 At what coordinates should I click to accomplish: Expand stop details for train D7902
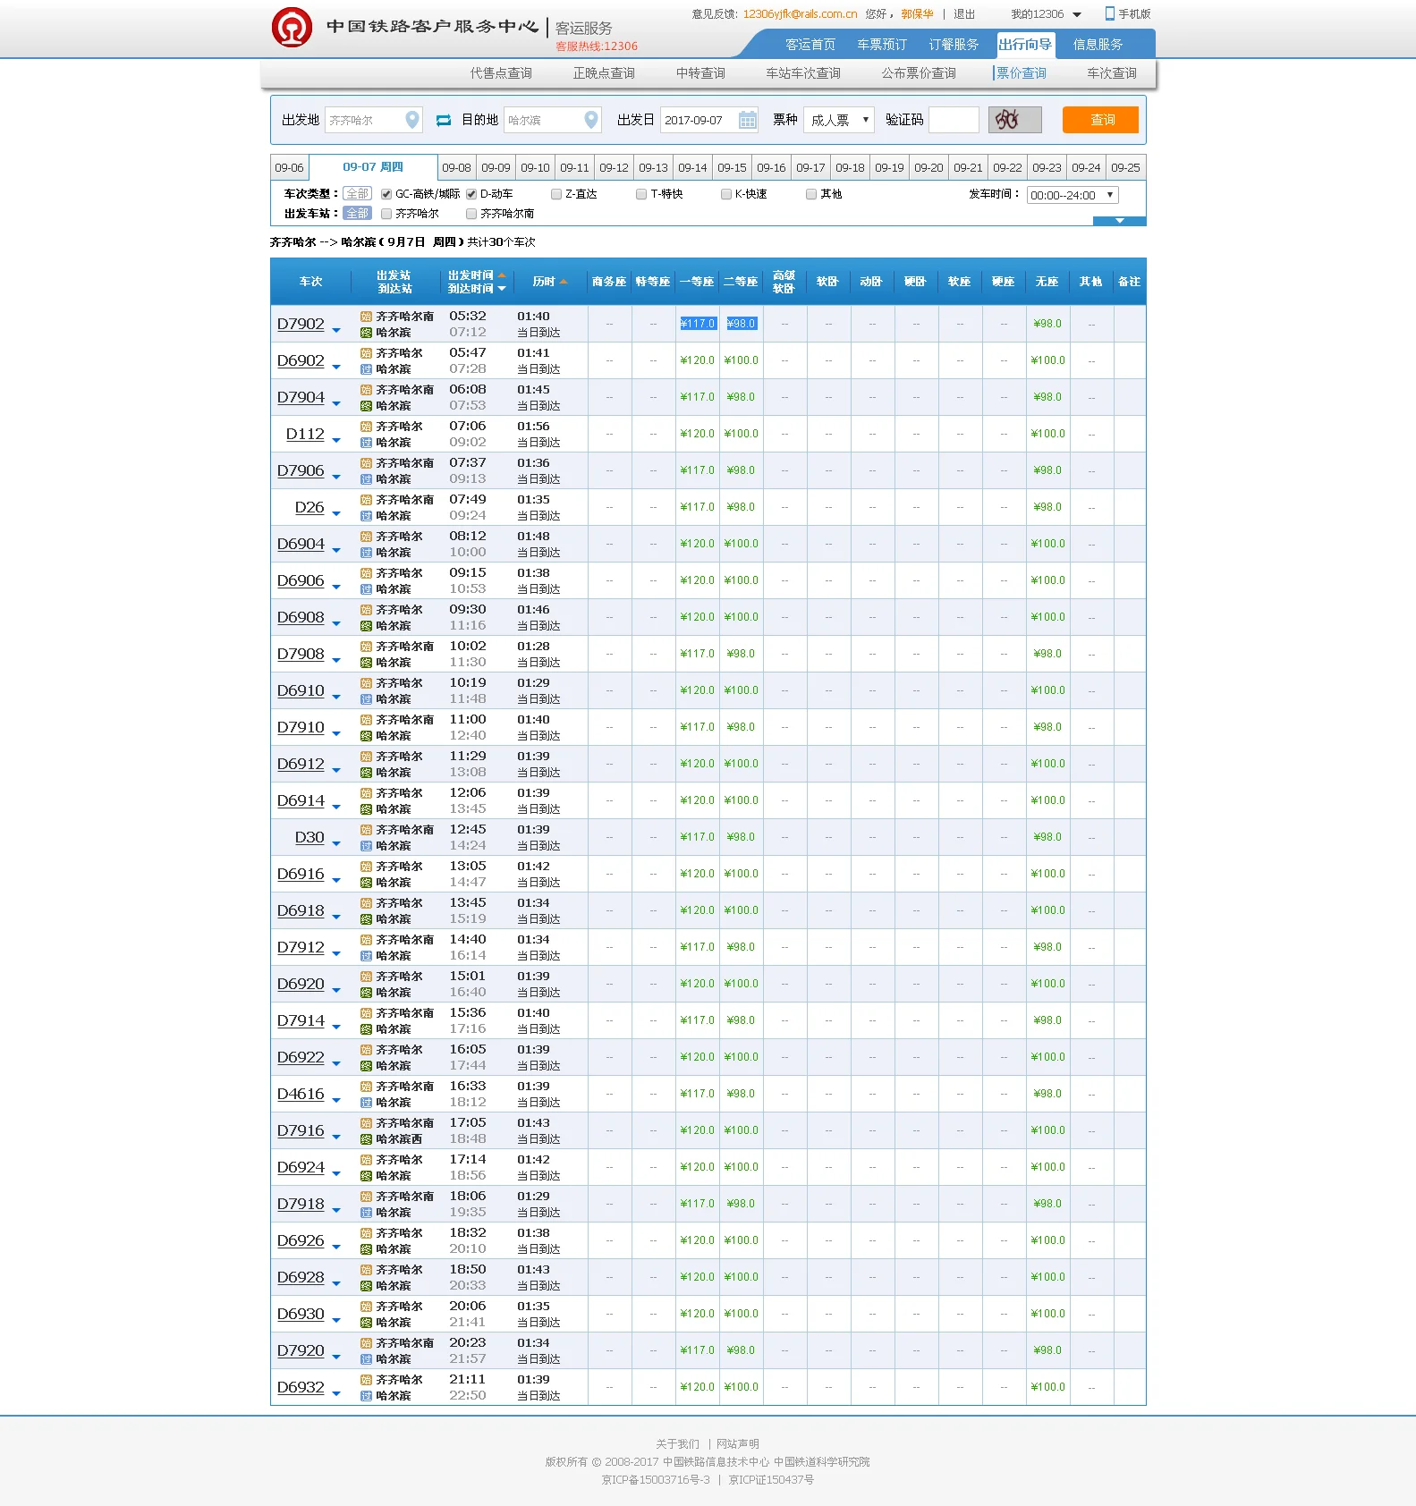pos(336,330)
